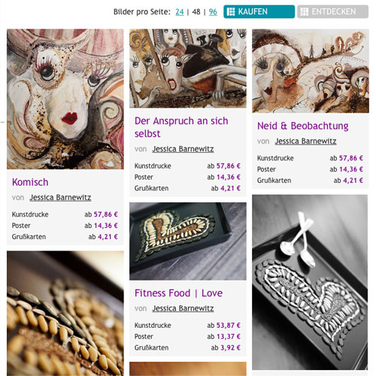Open the black-and-white spoons heart photo

point(310,282)
